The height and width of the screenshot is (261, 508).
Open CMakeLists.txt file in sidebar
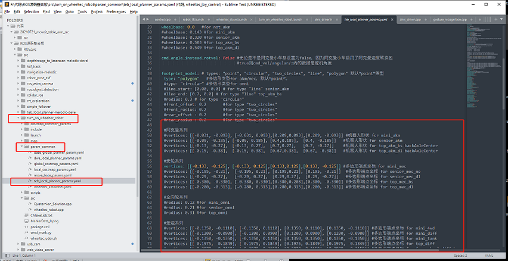(x=41, y=215)
